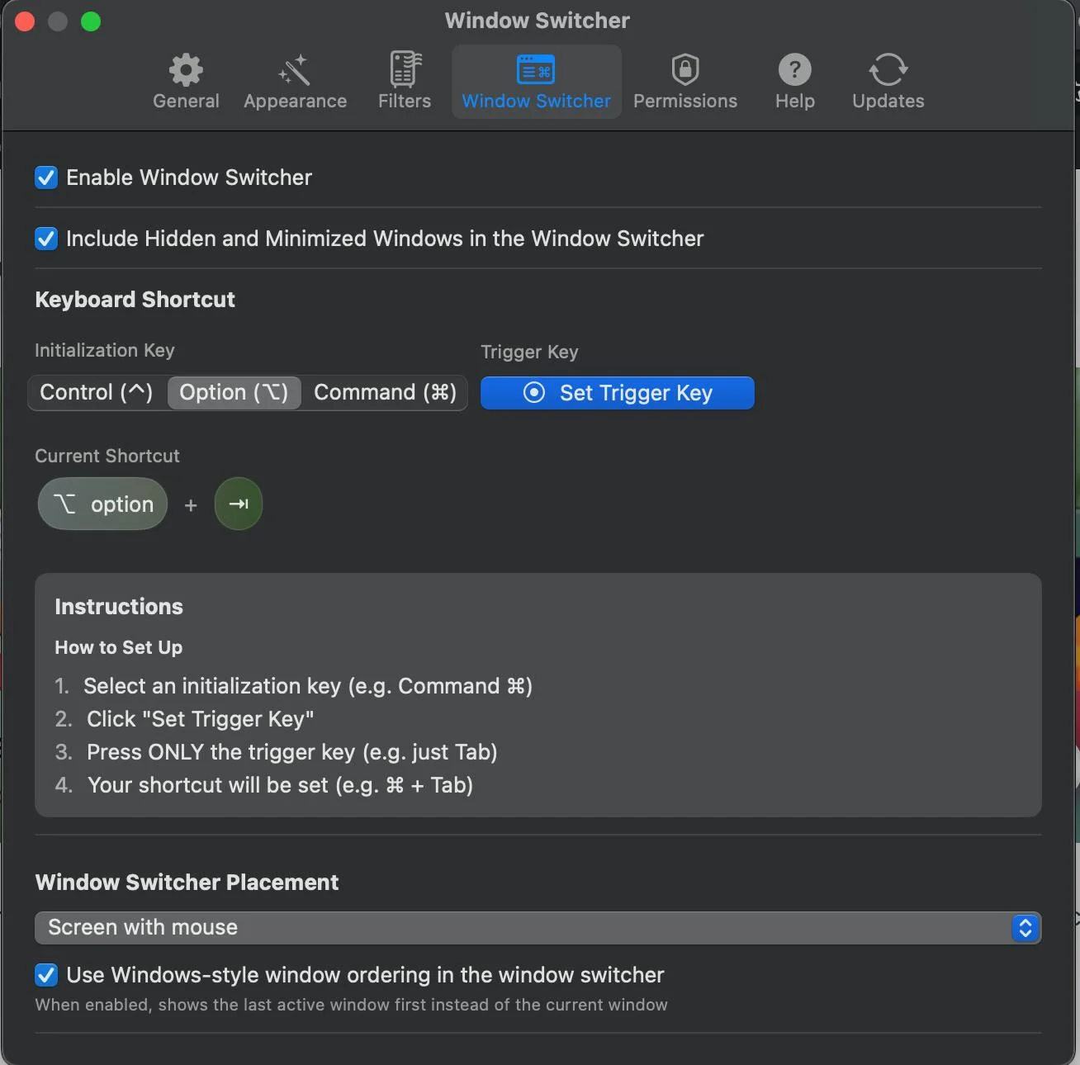Click the 'How to Set Up' subheading
This screenshot has width=1080, height=1065.
pyautogui.click(x=119, y=647)
